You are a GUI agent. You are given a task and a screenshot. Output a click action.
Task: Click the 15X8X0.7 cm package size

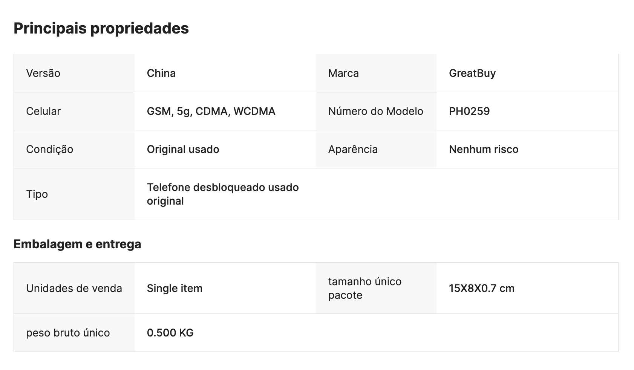[x=482, y=288]
